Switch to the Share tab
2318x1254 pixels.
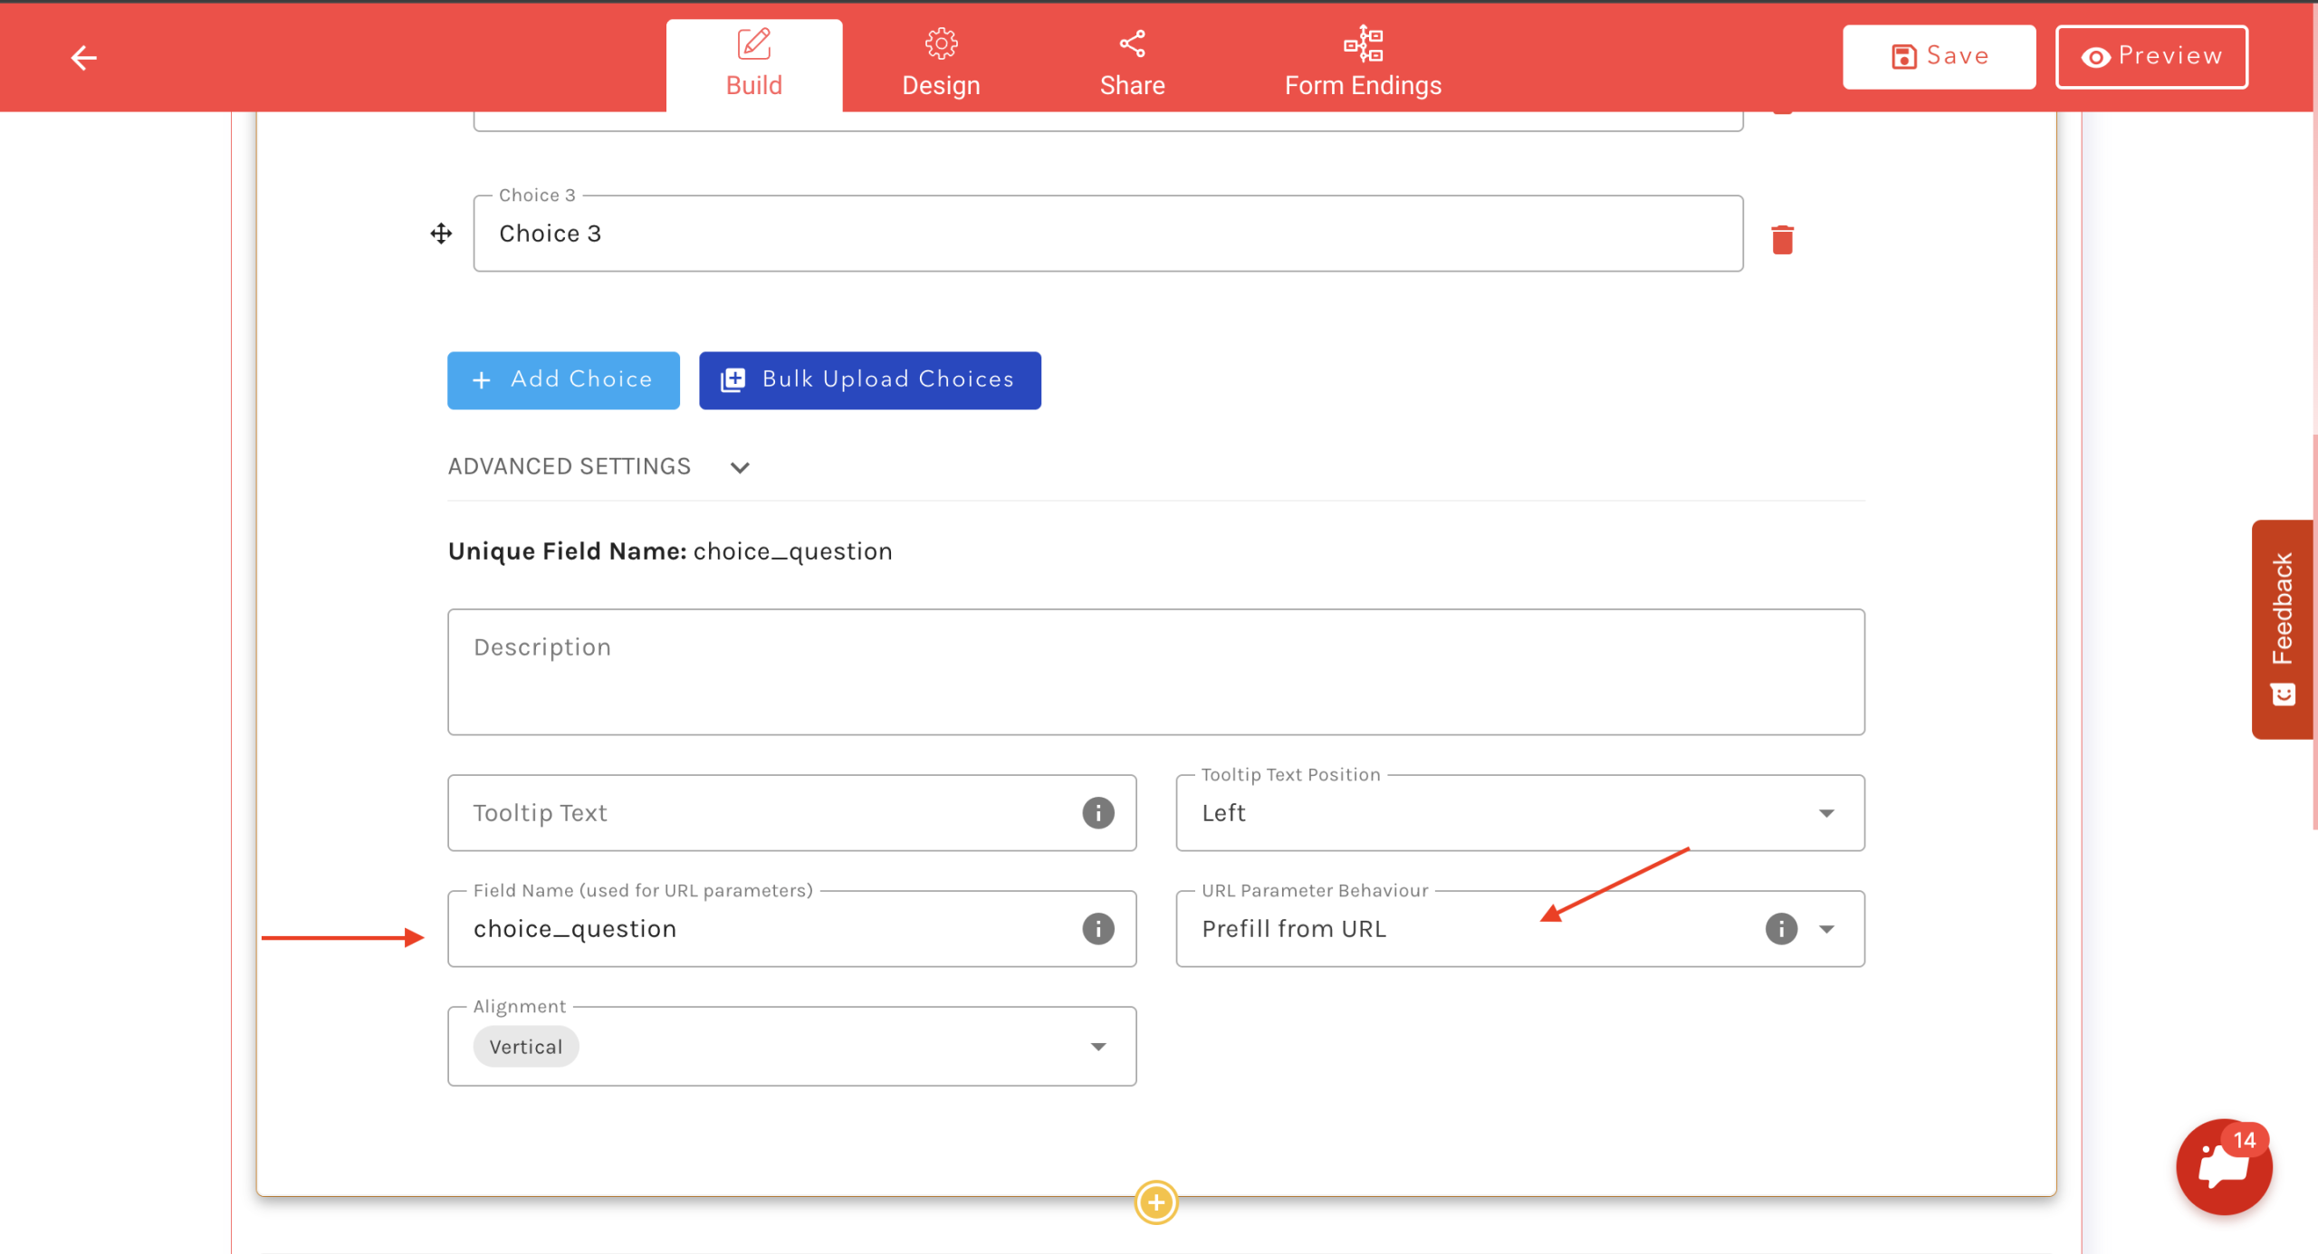click(1132, 63)
